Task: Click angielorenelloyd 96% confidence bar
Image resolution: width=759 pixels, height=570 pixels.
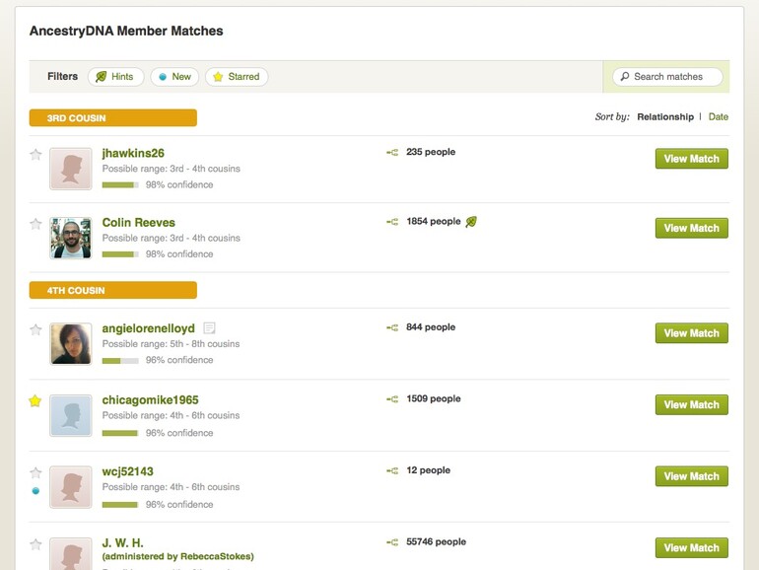Action: coord(120,361)
